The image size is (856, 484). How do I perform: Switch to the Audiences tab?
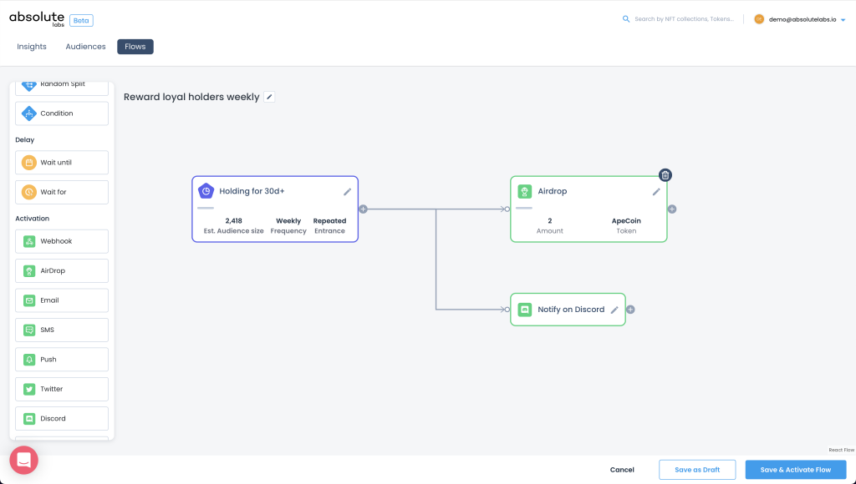pyautogui.click(x=84, y=46)
